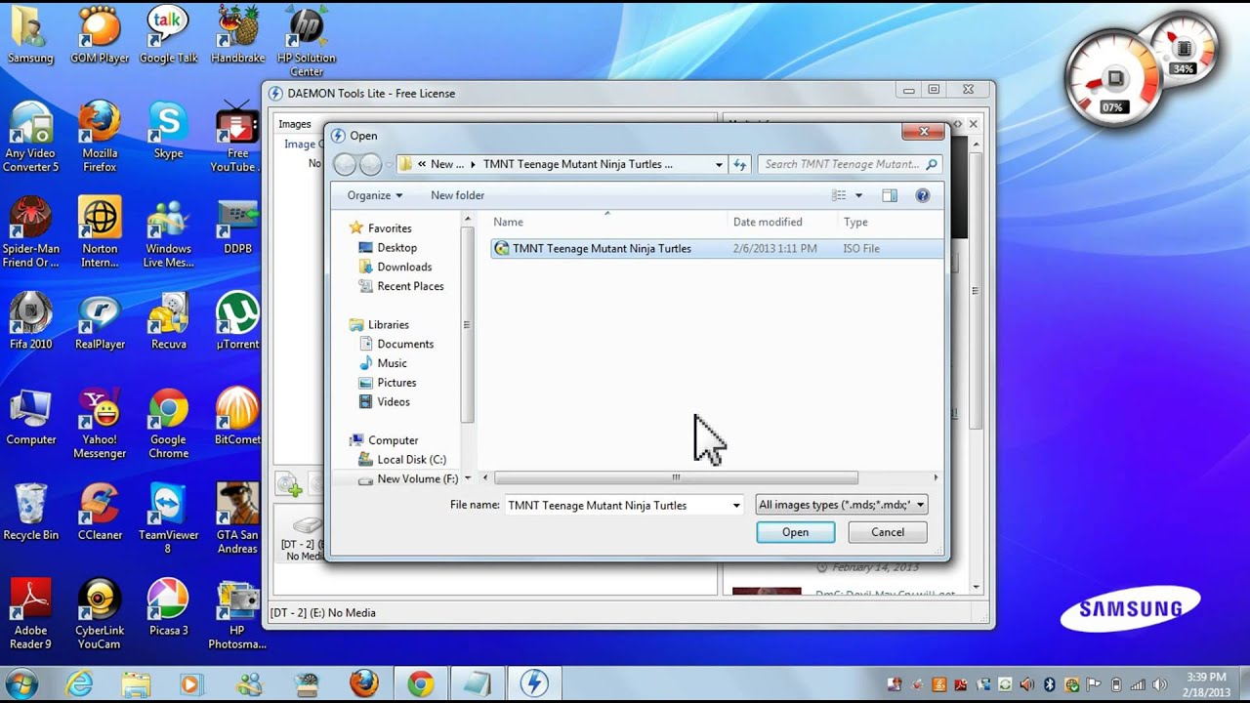Select the Picasa 3 desktop icon

coord(168,608)
